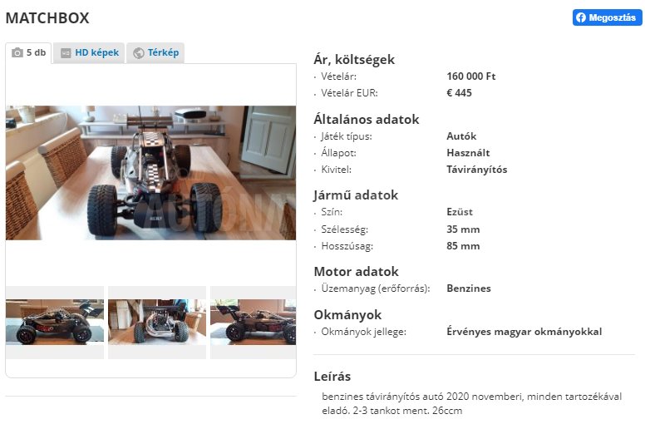This screenshot has width=645, height=429.
Task: Click the globe icon on Térkép tab
Action: click(139, 53)
